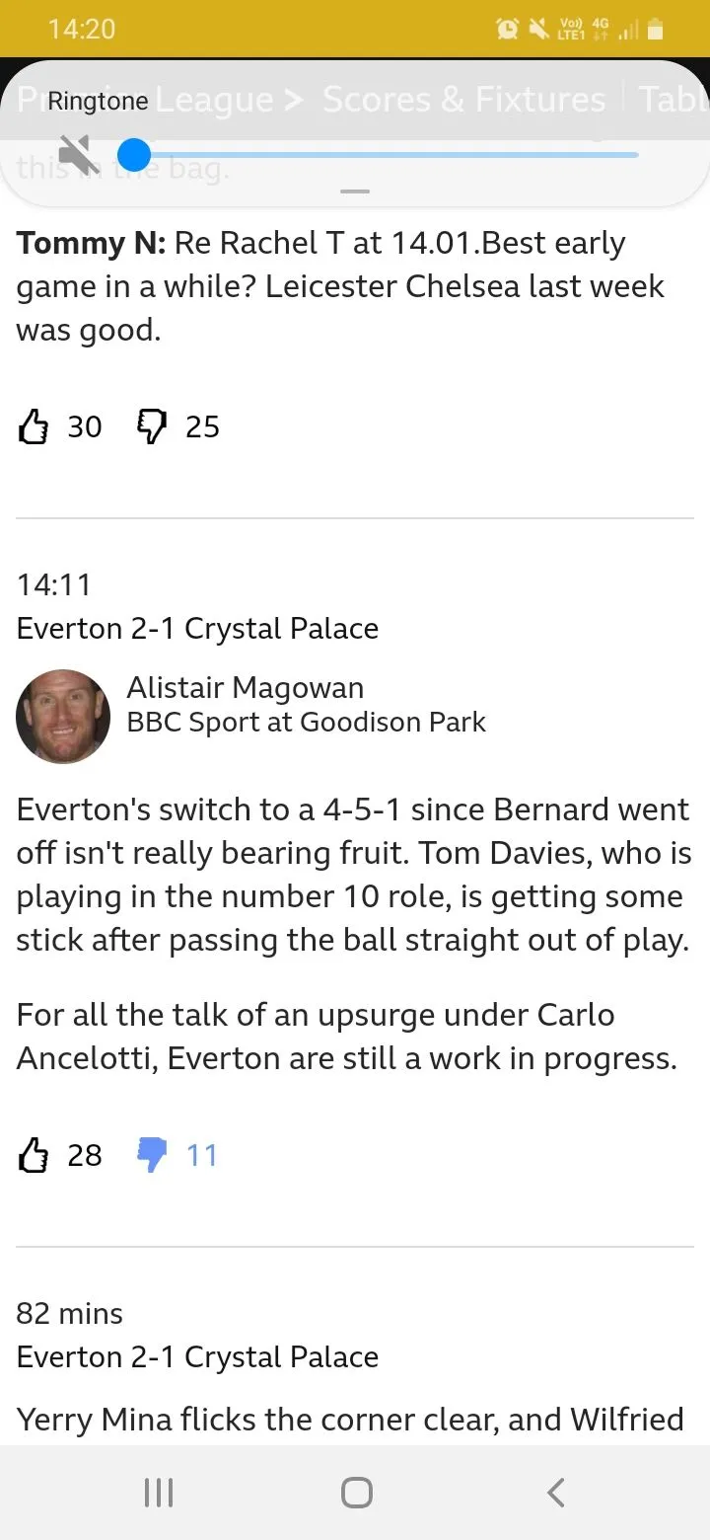The height and width of the screenshot is (1540, 710).
Task: Tap the 14:11 post timestamp
Action: [x=54, y=584]
